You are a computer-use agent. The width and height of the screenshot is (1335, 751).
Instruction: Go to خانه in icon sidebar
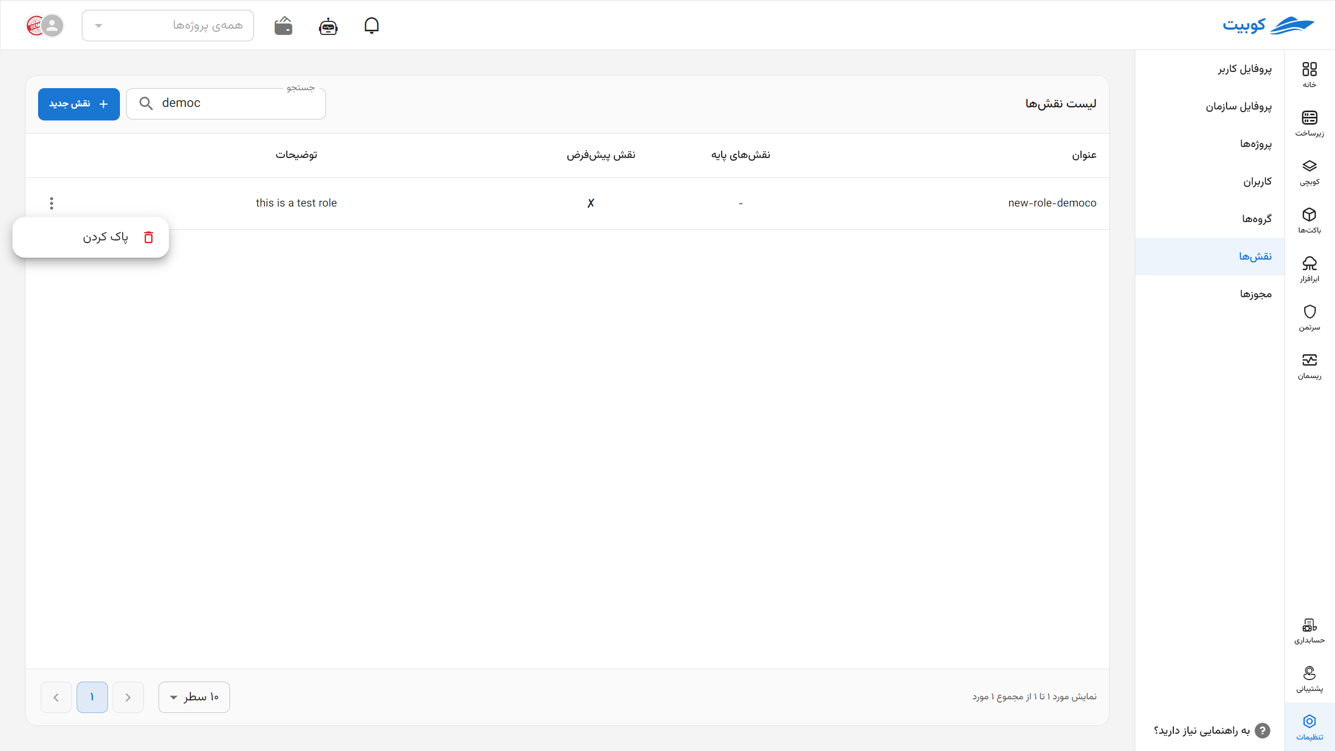[x=1309, y=75]
